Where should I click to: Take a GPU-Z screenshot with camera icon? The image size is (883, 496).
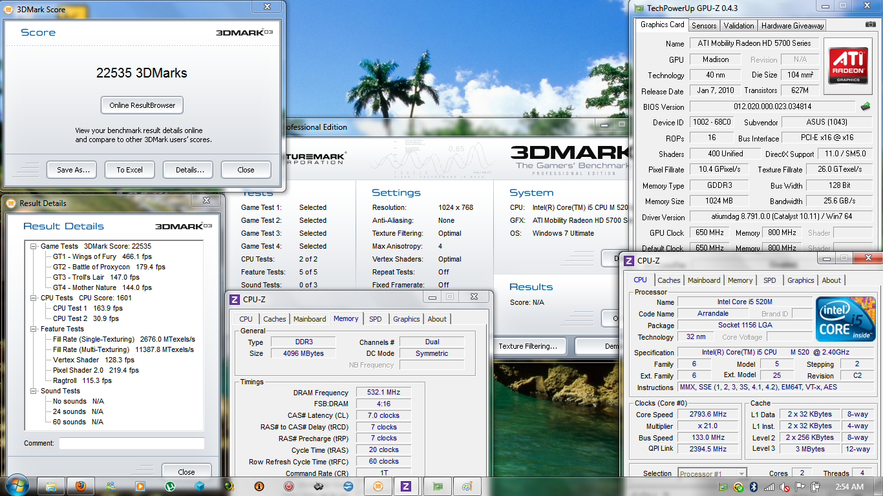pos(871,25)
